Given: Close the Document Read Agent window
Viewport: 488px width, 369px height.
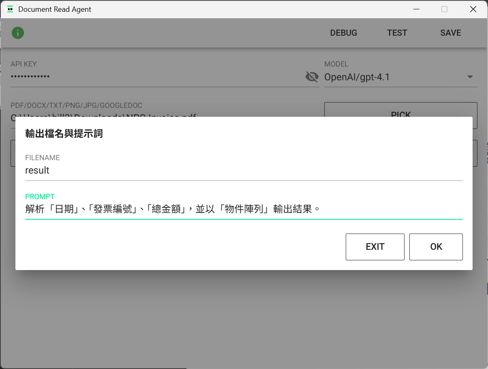Looking at the screenshot, I should (x=473, y=9).
